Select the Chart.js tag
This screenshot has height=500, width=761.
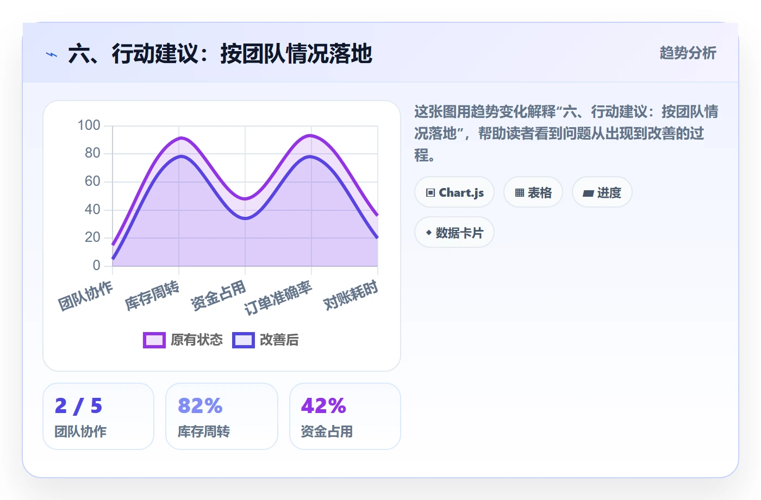click(x=454, y=192)
